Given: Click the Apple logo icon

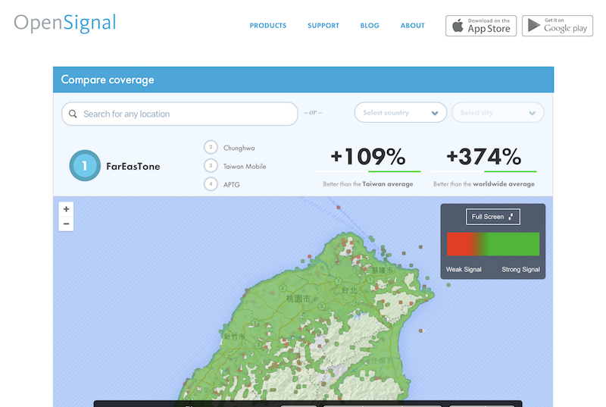Looking at the screenshot, I should point(458,26).
